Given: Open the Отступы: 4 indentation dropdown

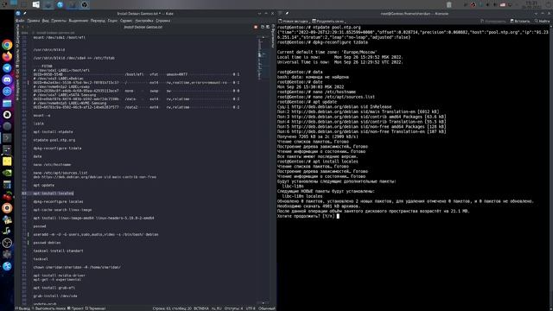Looking at the screenshot, I should [233, 308].
